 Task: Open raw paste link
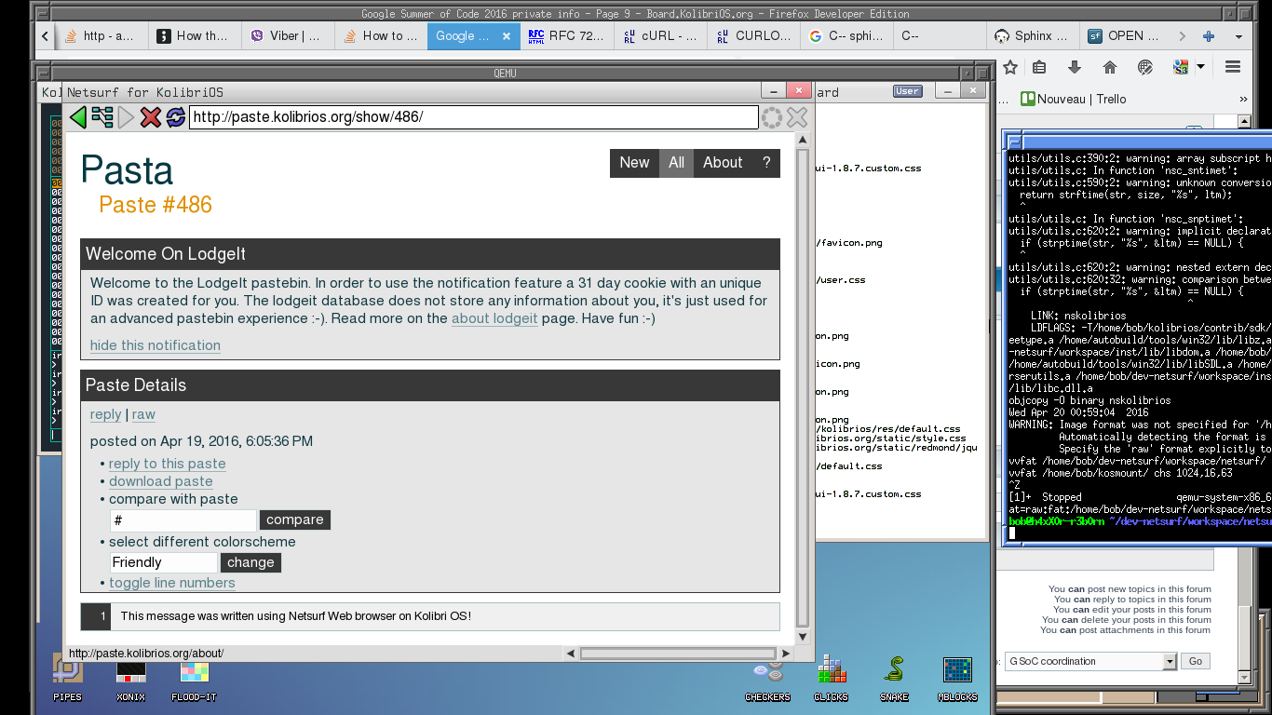pos(143,414)
